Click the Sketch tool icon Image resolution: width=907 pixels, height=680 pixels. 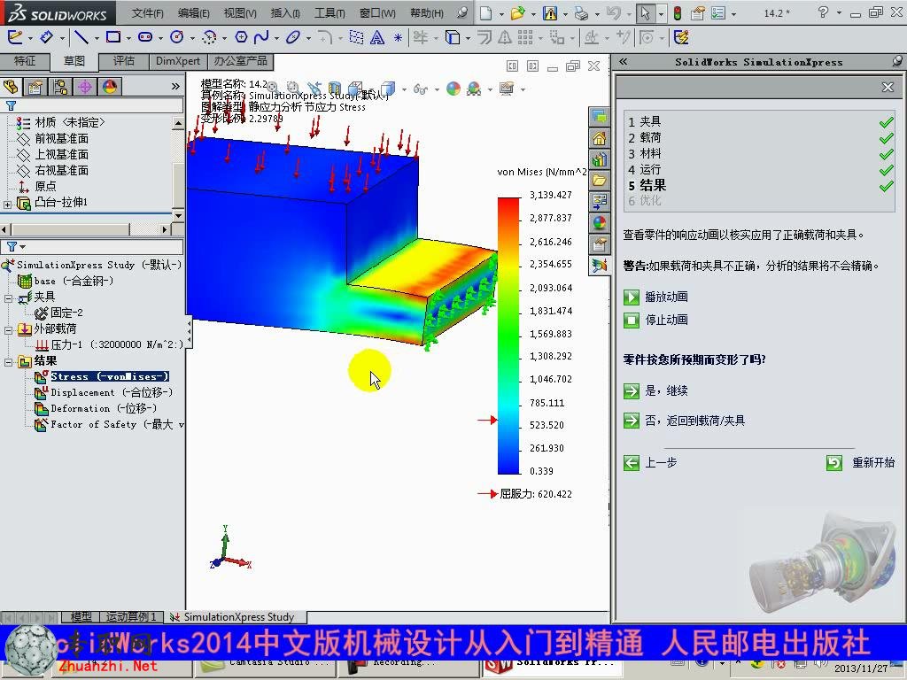coord(15,38)
